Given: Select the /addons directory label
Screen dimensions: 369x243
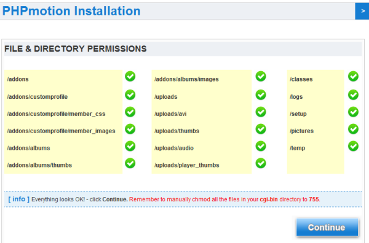Looking at the screenshot, I should point(18,79).
